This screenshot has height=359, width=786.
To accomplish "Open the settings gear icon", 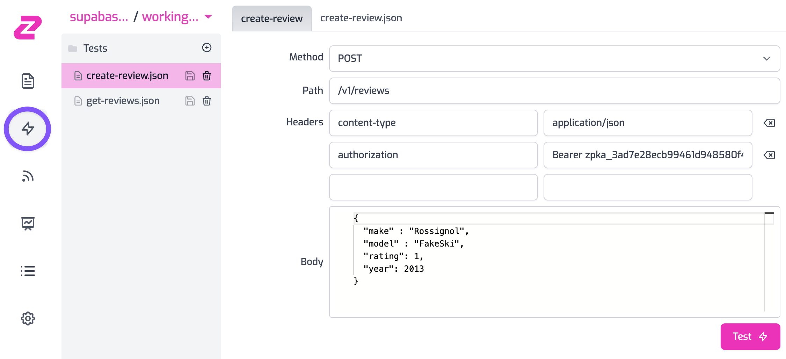I will 28,318.
